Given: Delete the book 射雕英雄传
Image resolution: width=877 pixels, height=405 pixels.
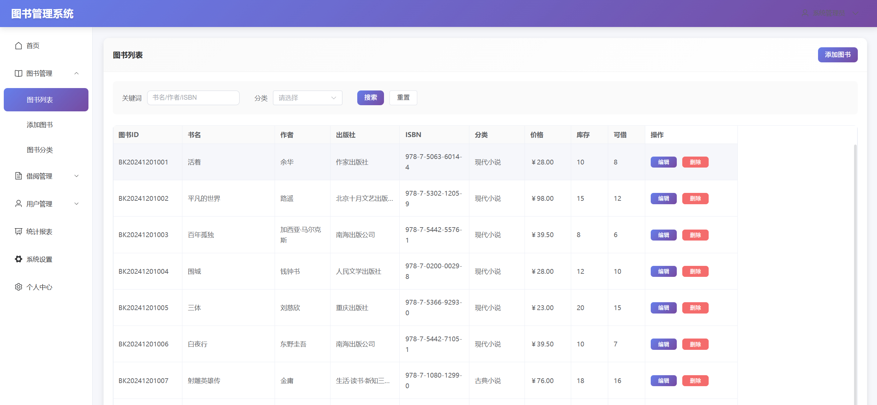Looking at the screenshot, I should click(x=695, y=381).
